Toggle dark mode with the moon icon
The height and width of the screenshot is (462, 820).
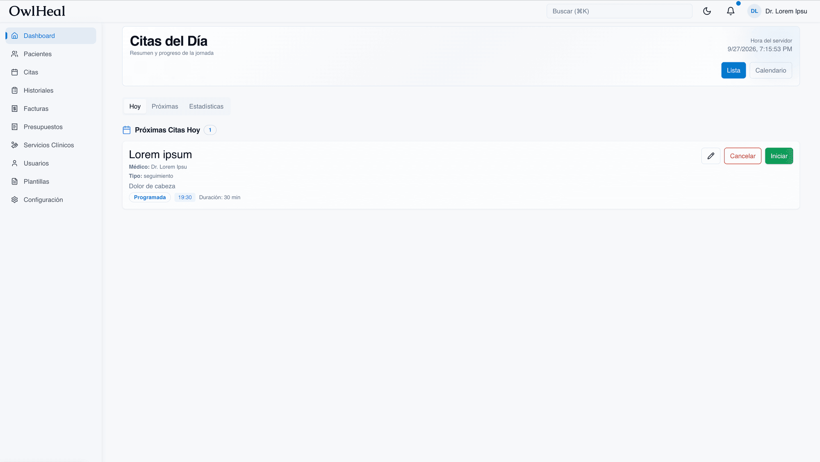707,11
